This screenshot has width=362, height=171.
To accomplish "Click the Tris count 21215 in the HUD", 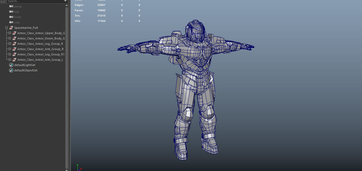I will pyautogui.click(x=101, y=16).
